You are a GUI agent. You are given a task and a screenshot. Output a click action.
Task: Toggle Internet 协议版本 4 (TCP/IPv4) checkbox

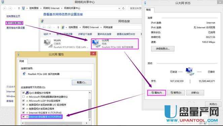[24, 117]
